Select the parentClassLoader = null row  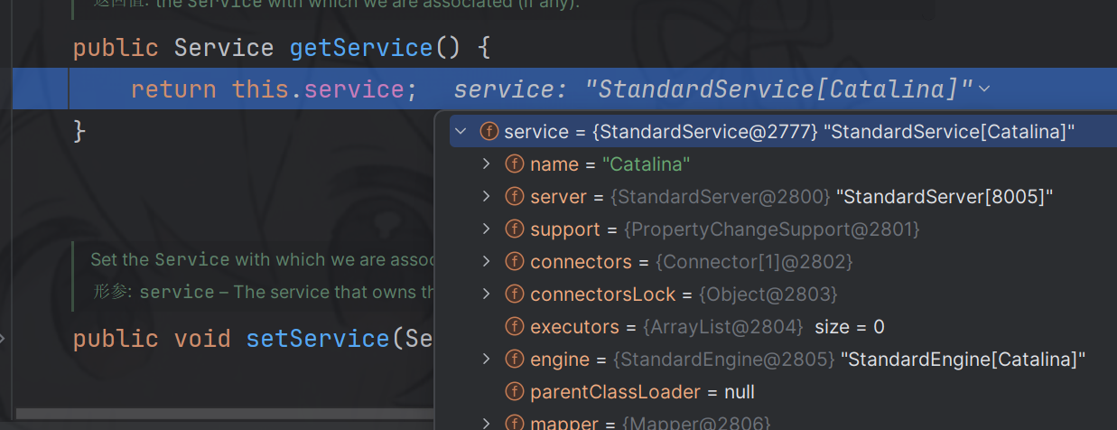tap(642, 392)
